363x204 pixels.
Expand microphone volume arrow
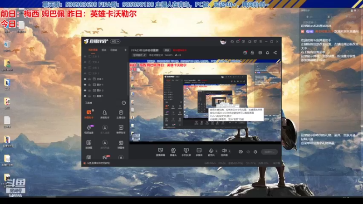click(x=216, y=151)
